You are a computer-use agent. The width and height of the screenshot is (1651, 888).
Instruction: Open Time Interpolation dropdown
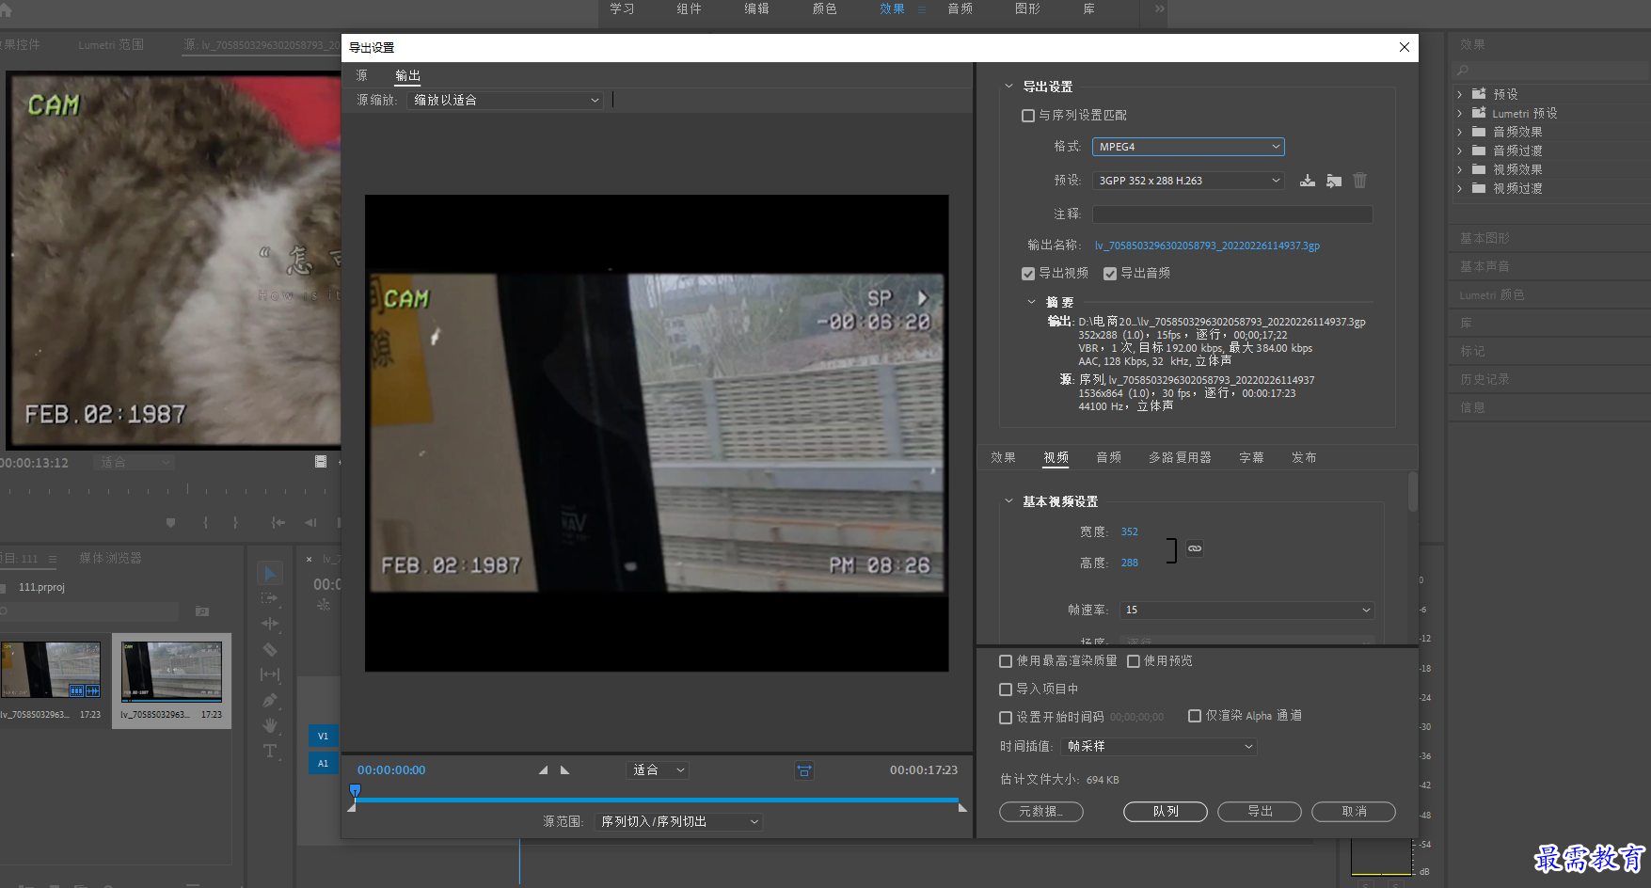1159,746
